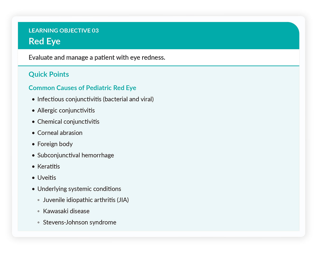Click the "Subconjunctival hemorrhage" entry
The height and width of the screenshot is (253, 317).
point(76,155)
